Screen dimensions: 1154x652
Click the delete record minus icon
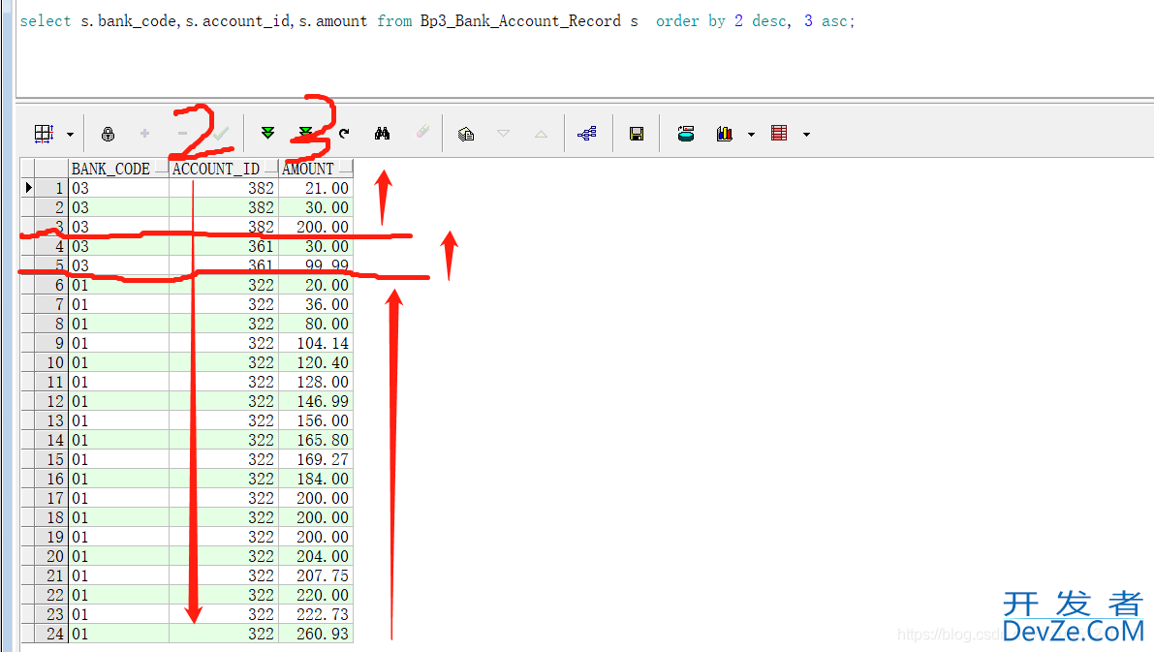[182, 133]
